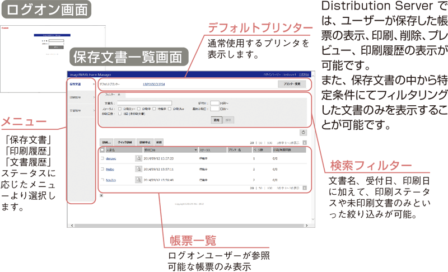Click the プリンター名 column header
The image size is (448, 272).
tap(239, 150)
